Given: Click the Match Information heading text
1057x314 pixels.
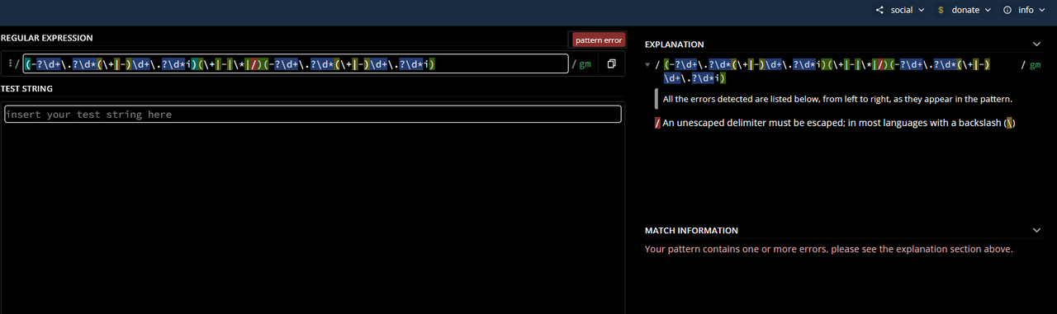Looking at the screenshot, I should point(691,231).
